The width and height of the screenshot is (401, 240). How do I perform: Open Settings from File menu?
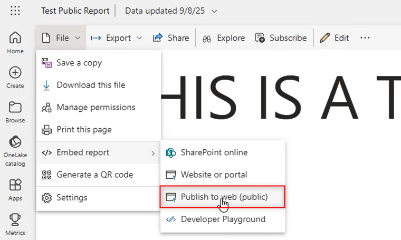tap(99, 198)
